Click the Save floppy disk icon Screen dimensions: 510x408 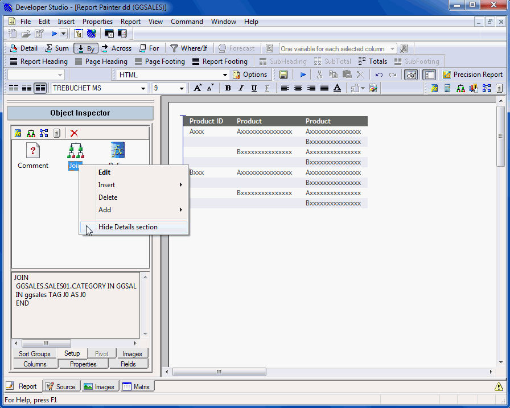[283, 75]
